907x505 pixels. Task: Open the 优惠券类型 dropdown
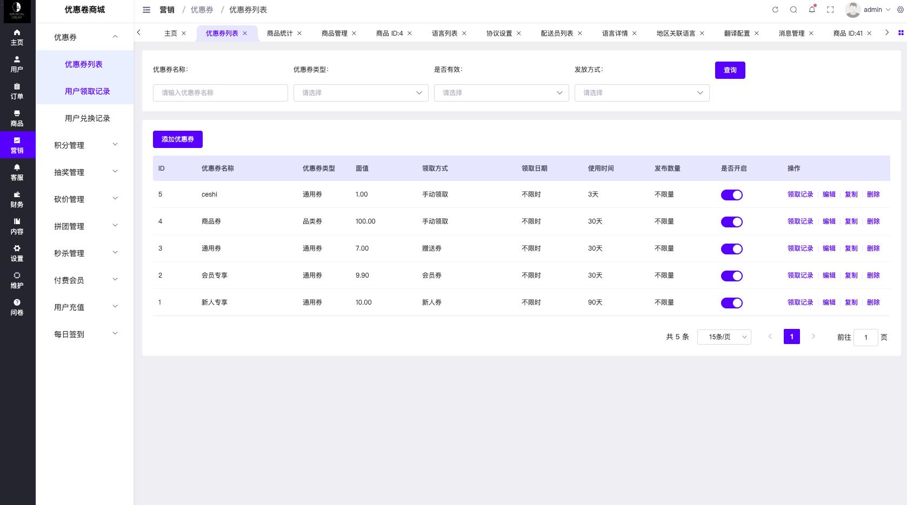(x=361, y=93)
